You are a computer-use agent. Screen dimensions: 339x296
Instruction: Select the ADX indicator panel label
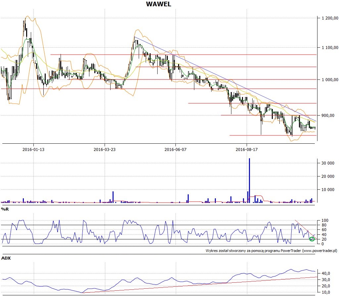6,258
